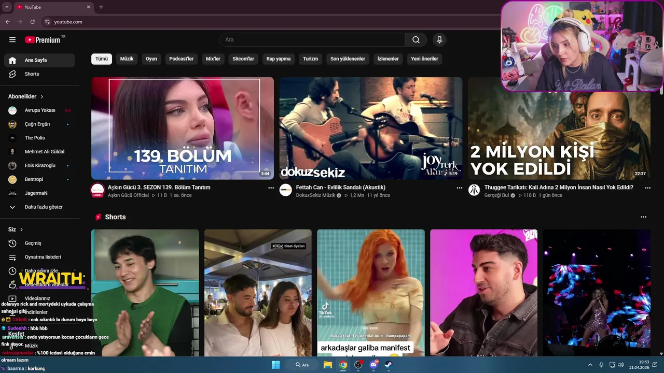Image resolution: width=664 pixels, height=373 pixels.
Task: Click Aşkın Gücü Official channel avatar
Action: 98,190
